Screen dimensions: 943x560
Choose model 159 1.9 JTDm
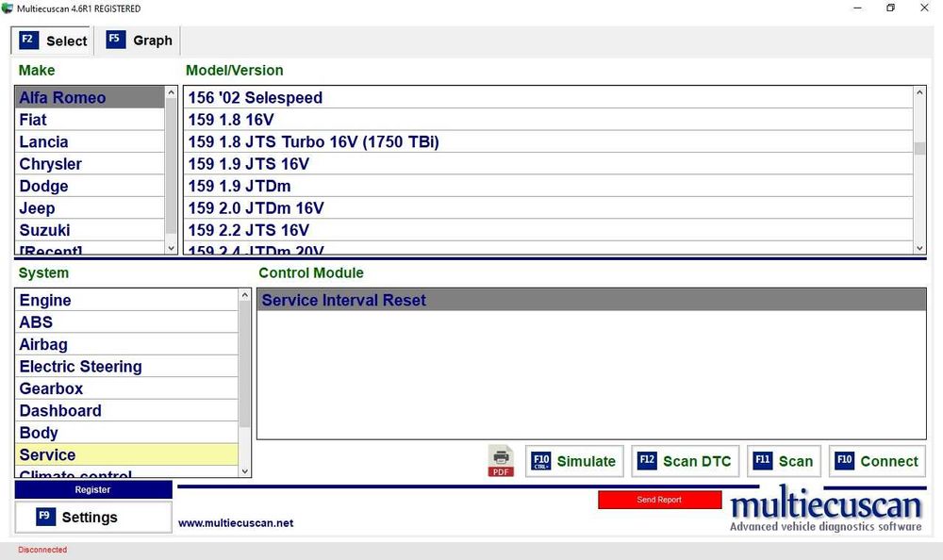click(x=549, y=187)
